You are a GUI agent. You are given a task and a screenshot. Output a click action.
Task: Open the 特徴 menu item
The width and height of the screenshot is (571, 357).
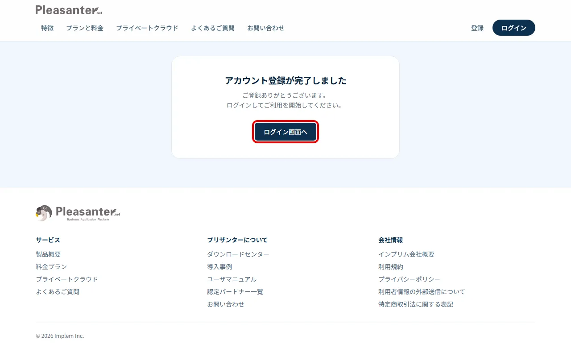47,28
